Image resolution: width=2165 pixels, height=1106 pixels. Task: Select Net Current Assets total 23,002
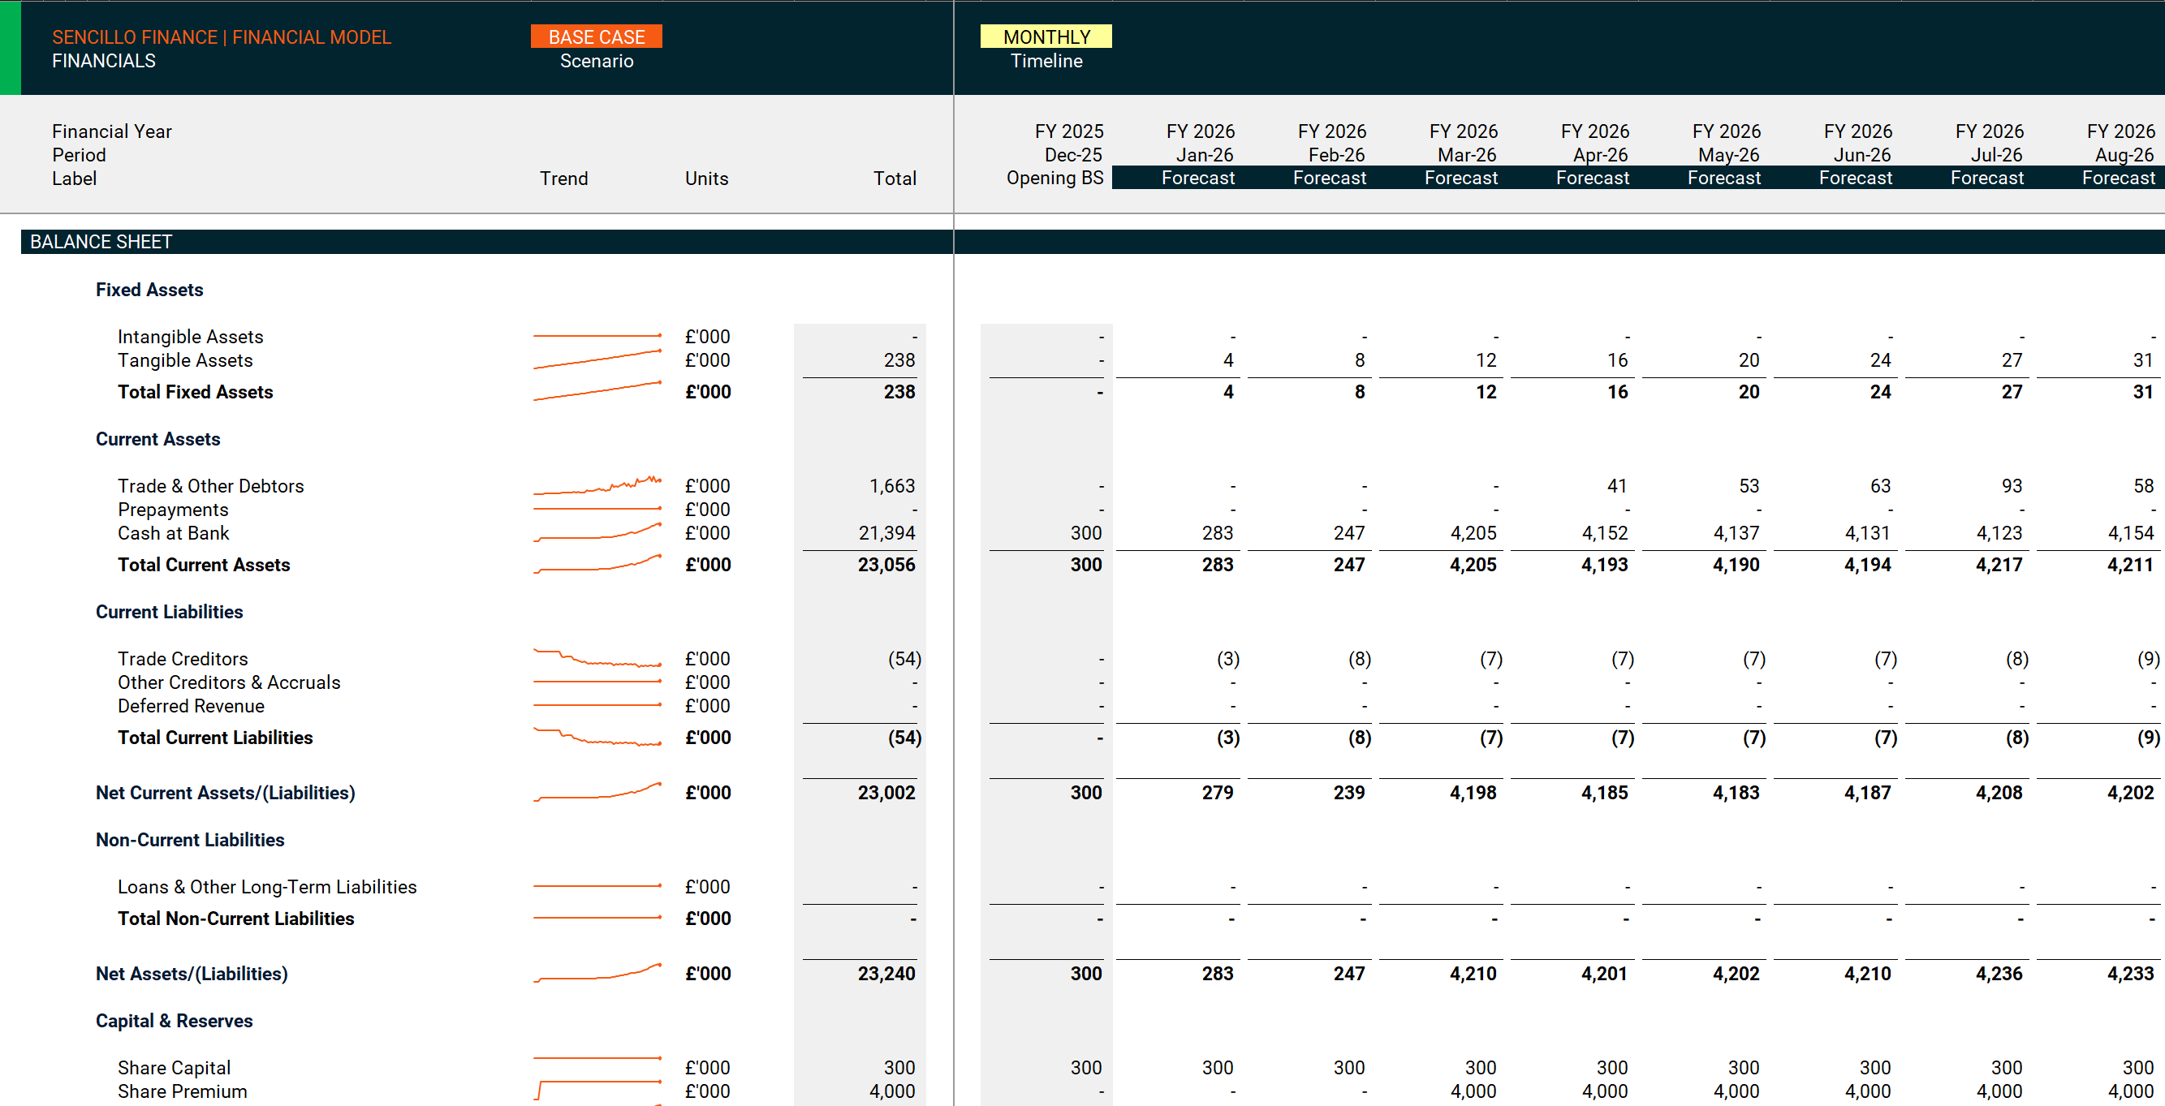click(x=886, y=794)
